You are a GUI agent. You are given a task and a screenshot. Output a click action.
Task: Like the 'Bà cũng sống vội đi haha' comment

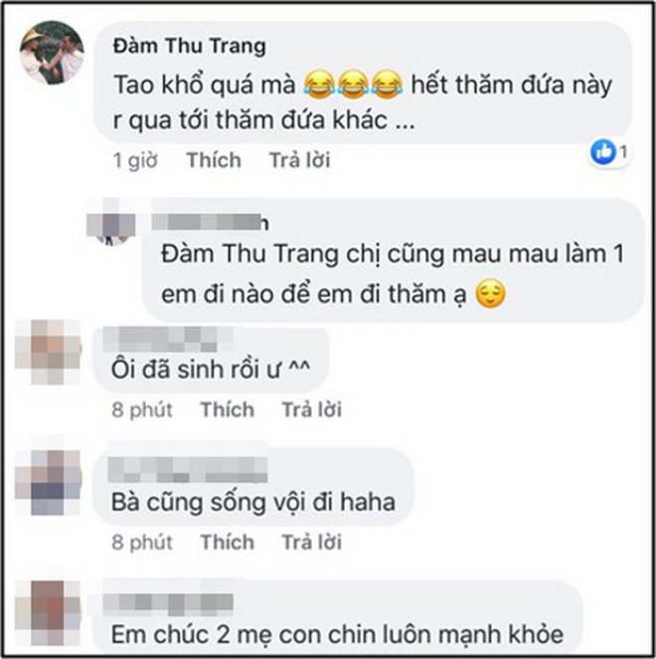pyautogui.click(x=228, y=542)
